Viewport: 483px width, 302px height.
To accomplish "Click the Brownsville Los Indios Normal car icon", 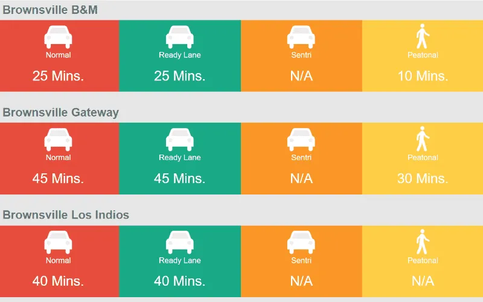I will click(x=58, y=242).
